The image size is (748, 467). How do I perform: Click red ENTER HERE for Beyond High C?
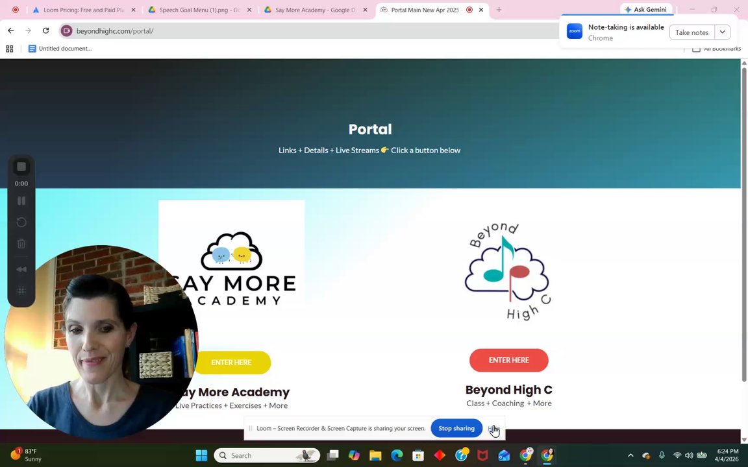click(508, 360)
